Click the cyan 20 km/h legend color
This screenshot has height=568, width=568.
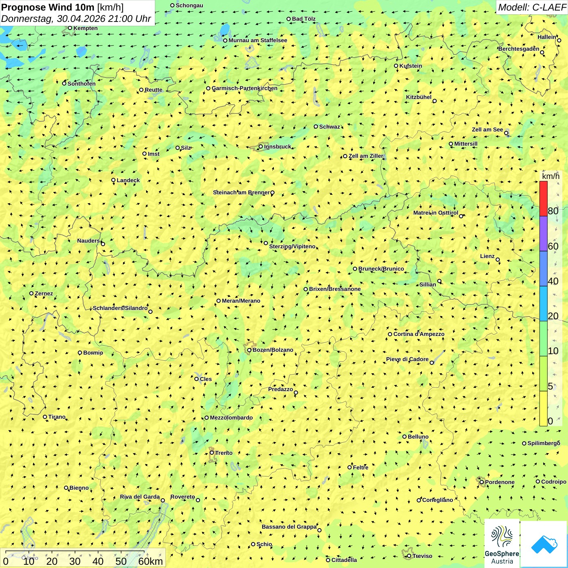click(x=543, y=304)
